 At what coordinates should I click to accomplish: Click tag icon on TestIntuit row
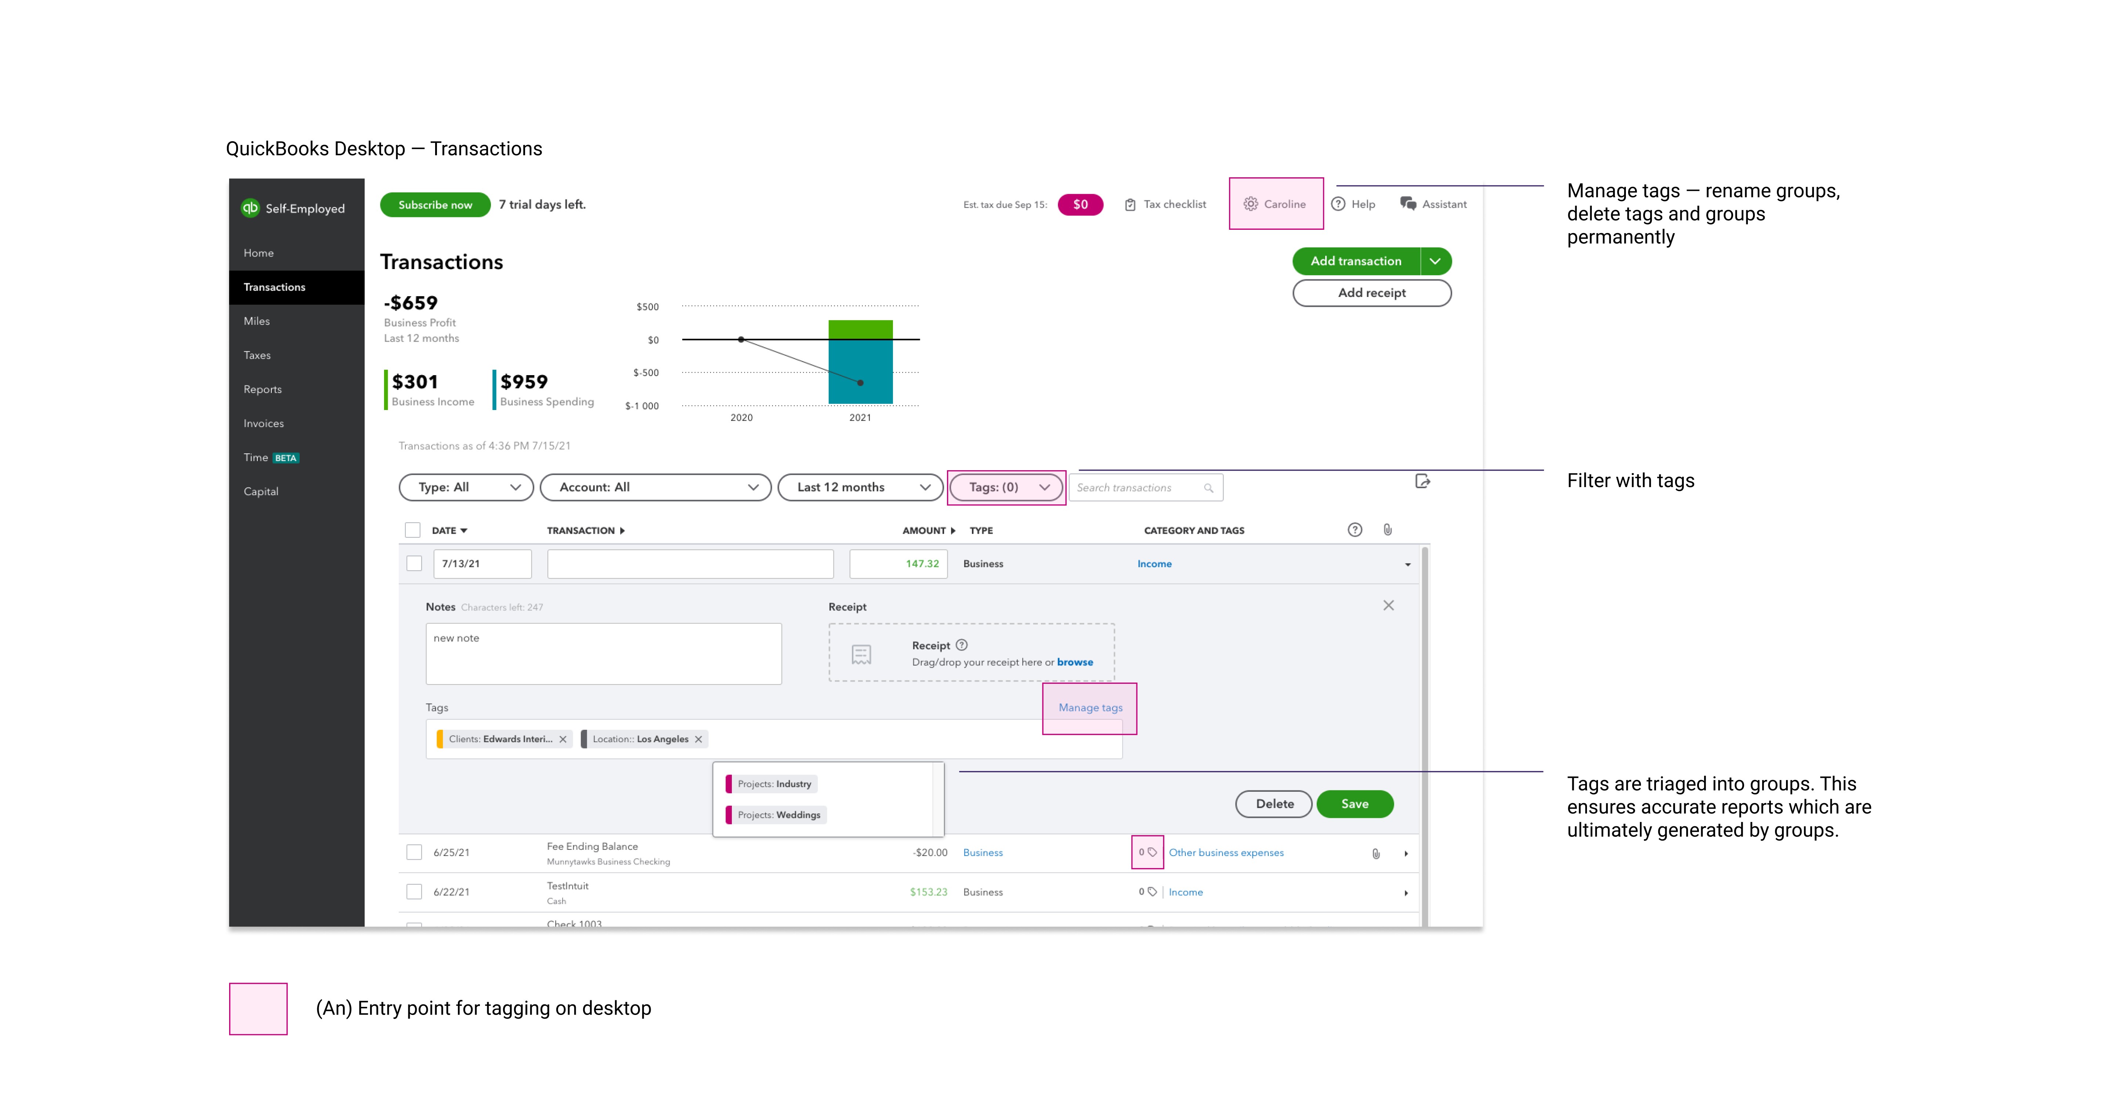1152,892
